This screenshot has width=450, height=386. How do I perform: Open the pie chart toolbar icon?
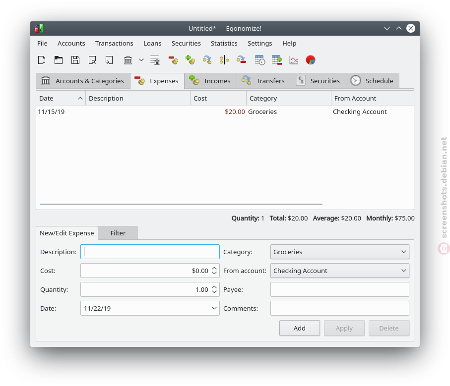(311, 60)
